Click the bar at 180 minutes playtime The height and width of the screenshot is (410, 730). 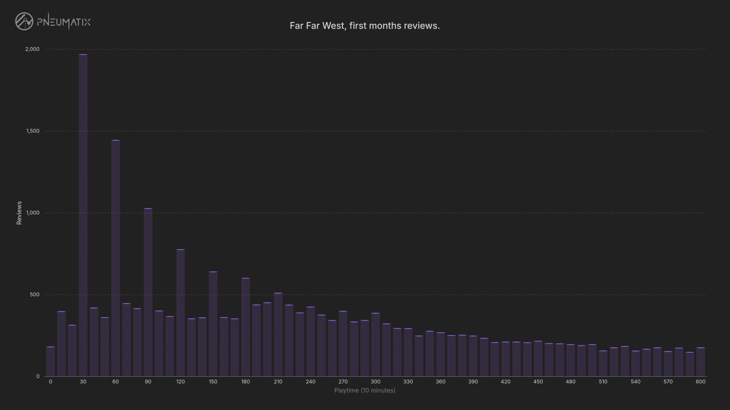pos(246,327)
